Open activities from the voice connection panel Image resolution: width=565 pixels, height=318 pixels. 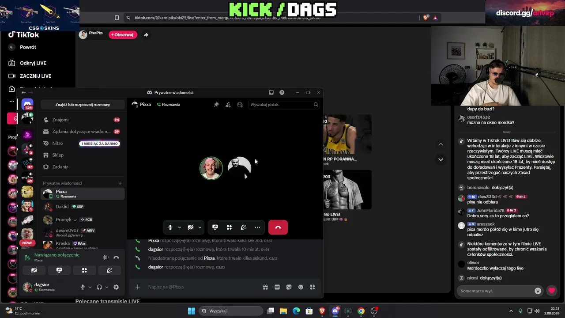click(x=84, y=270)
